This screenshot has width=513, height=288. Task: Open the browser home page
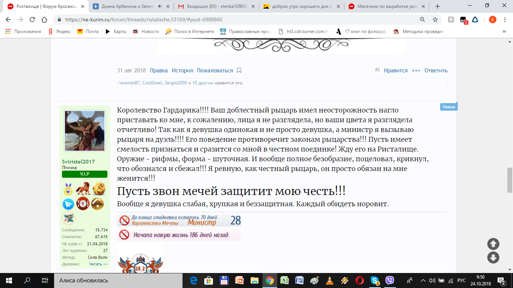click(x=44, y=19)
